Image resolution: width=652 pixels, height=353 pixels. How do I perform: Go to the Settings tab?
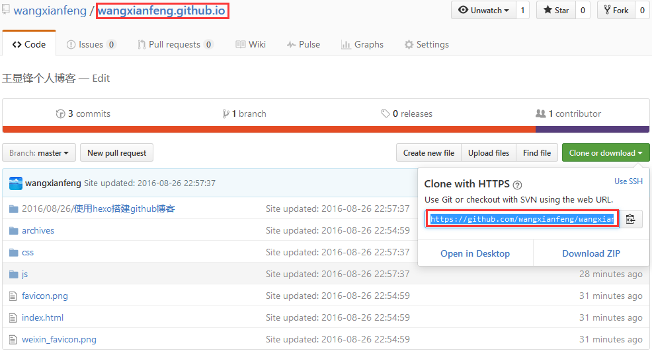(x=427, y=45)
